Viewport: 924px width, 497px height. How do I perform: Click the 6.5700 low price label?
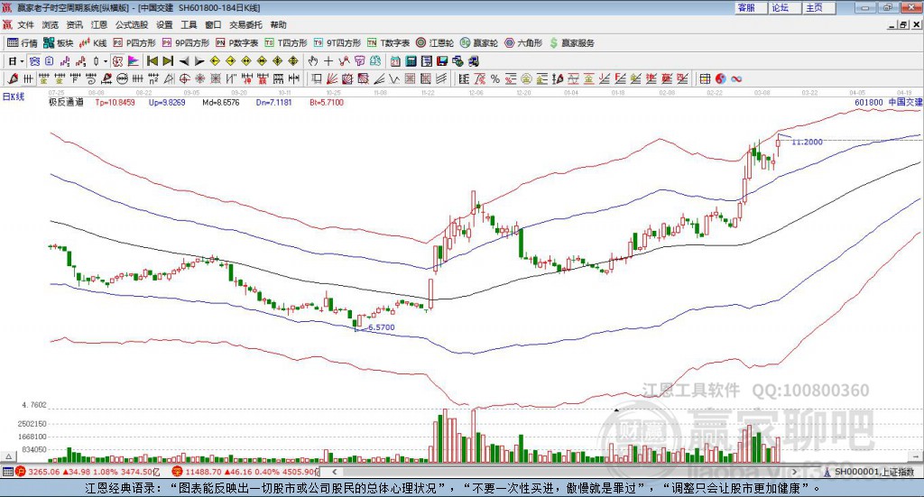(x=382, y=327)
